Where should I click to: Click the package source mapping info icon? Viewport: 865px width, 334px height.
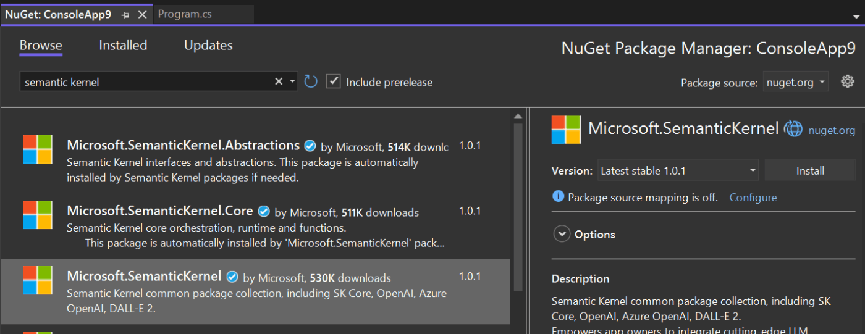point(558,197)
